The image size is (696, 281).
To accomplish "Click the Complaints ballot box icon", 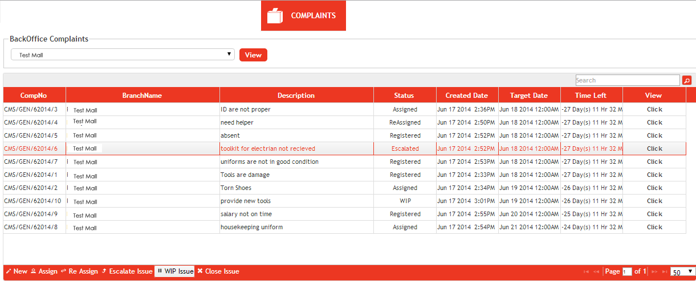I will [x=275, y=16].
